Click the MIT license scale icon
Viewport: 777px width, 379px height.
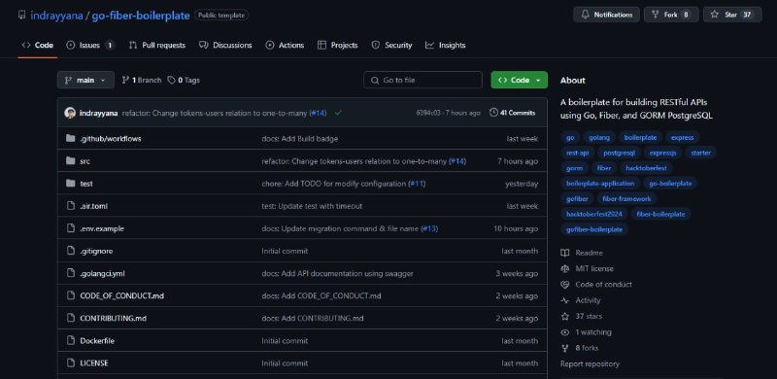[x=565, y=269]
